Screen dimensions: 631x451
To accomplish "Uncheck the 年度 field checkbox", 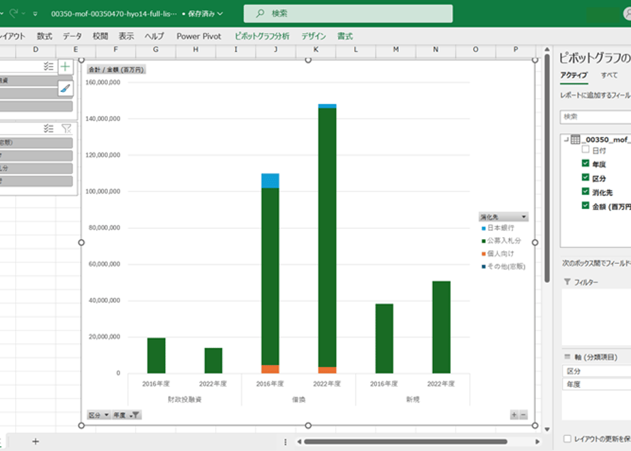I will point(585,163).
